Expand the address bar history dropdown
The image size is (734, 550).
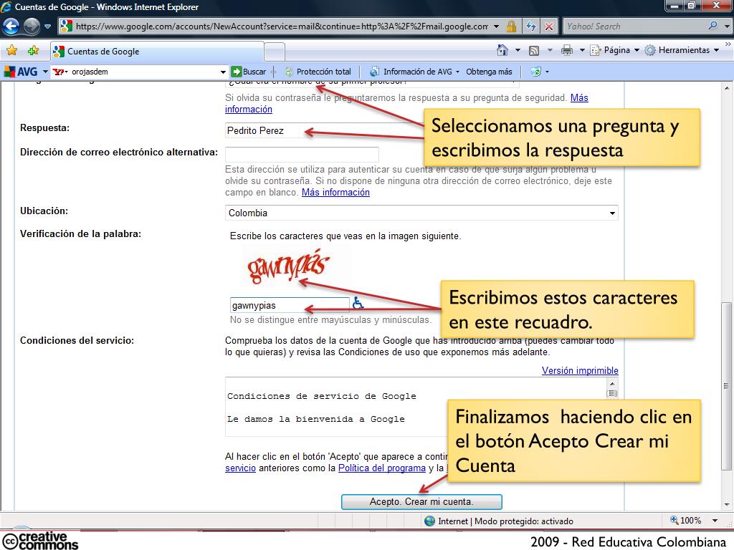click(496, 26)
